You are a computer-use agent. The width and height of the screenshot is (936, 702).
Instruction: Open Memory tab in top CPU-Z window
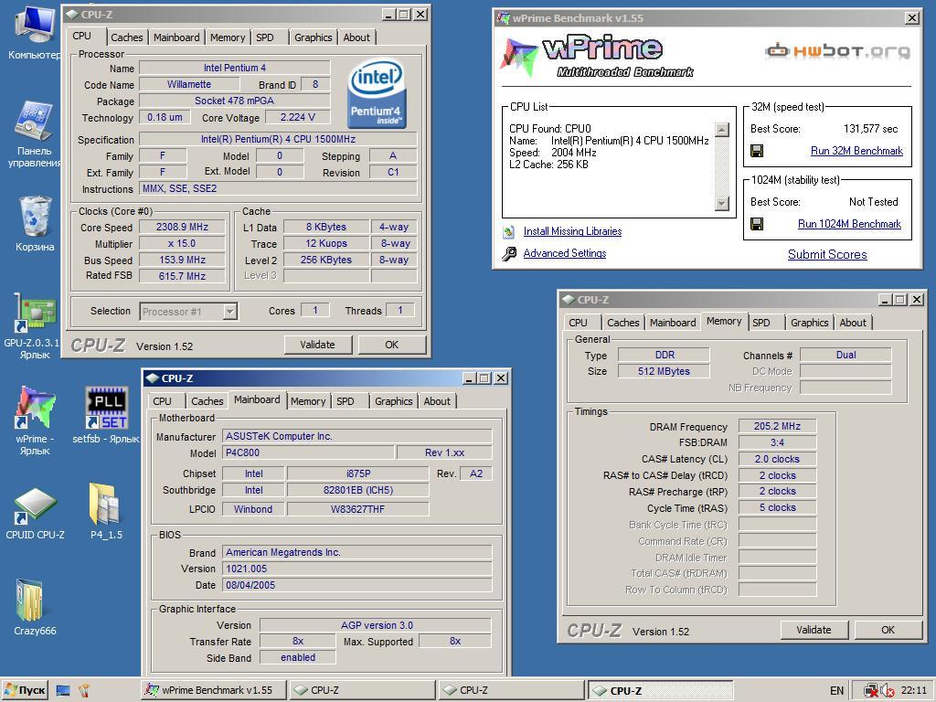click(228, 37)
